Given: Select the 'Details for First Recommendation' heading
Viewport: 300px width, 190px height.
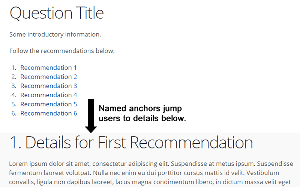Looking at the screenshot, I should [131, 142].
